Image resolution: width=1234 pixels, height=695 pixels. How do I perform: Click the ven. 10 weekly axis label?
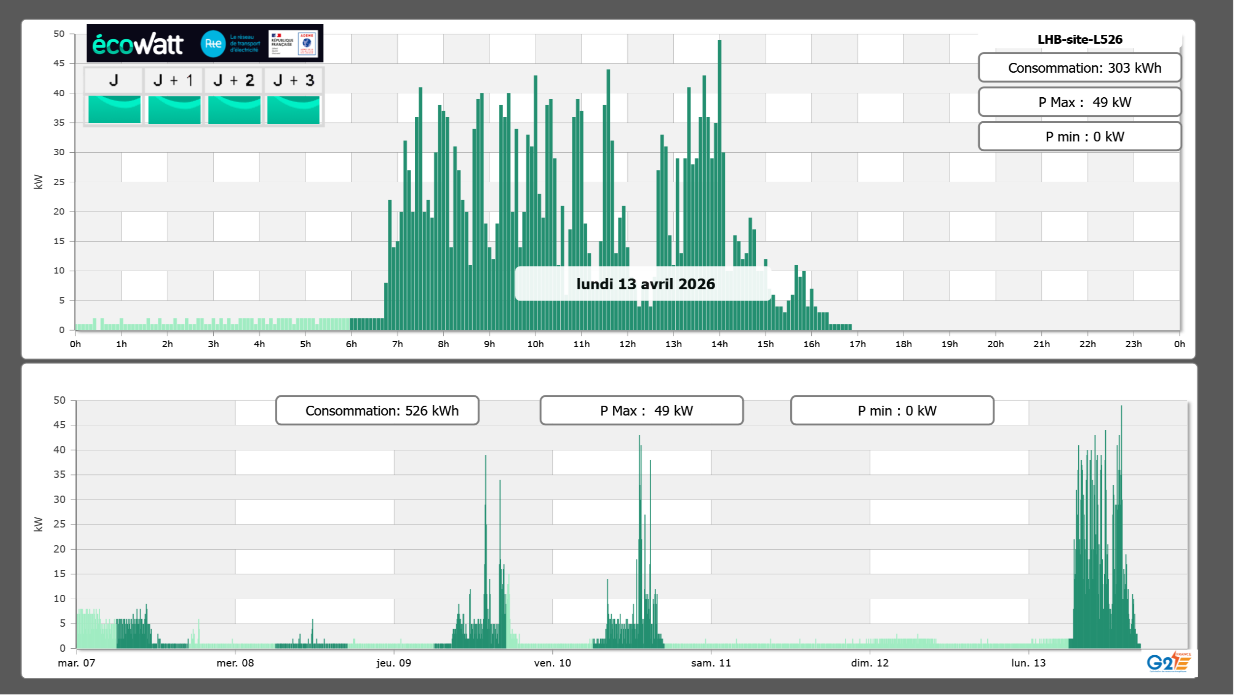[x=552, y=663]
